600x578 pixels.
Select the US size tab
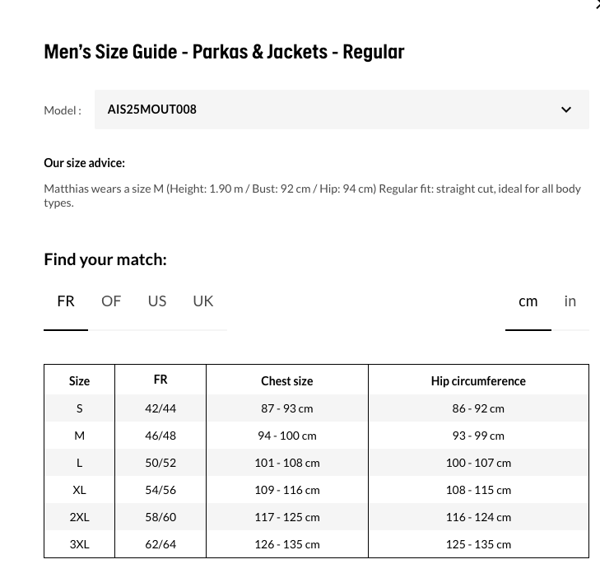click(x=157, y=301)
